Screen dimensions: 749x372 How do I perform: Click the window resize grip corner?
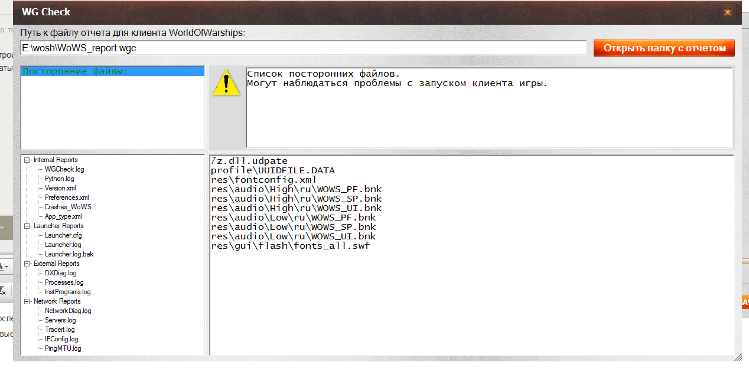[738, 357]
